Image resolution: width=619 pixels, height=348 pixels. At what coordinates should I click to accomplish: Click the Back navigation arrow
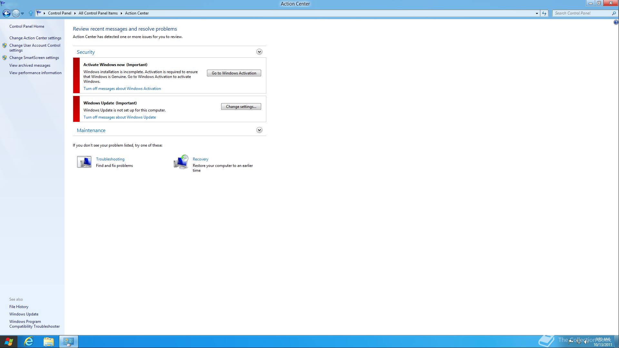6,13
